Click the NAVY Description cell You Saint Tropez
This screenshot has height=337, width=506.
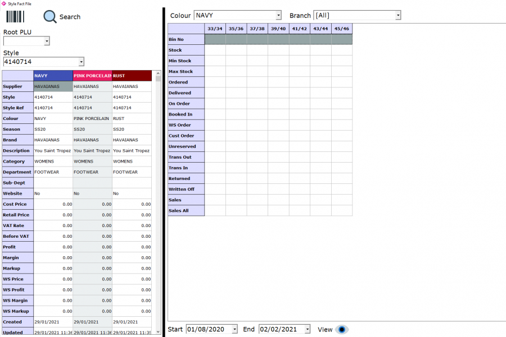[x=53, y=151]
